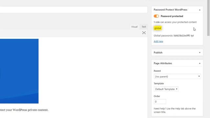Switch to the Text editor tab
This screenshot has width=210, height=118.
coord(144,27)
